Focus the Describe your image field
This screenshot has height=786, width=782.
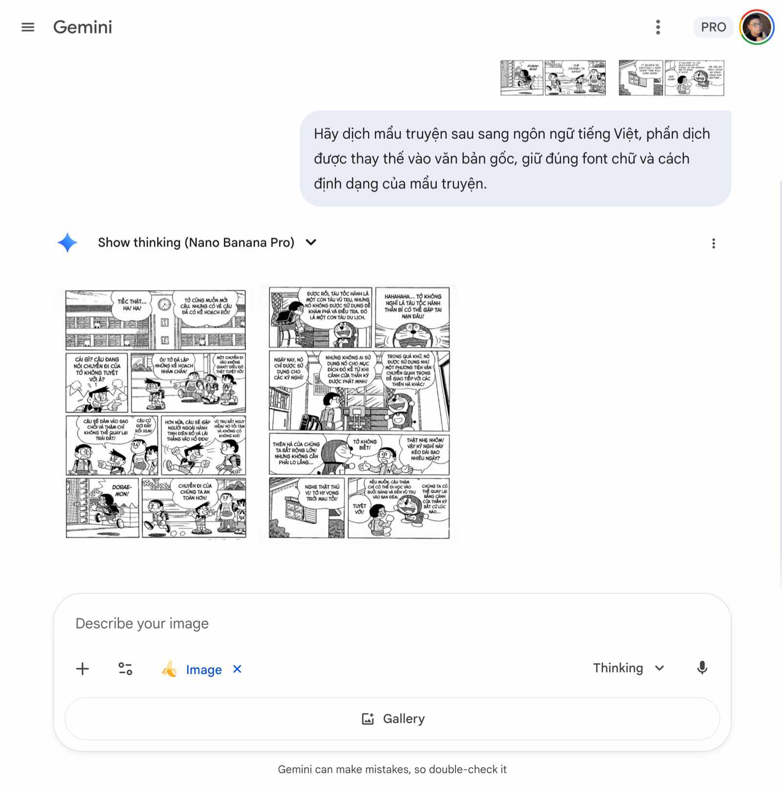[392, 624]
